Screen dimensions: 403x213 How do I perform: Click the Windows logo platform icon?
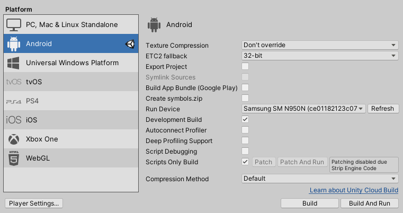pos(13,63)
